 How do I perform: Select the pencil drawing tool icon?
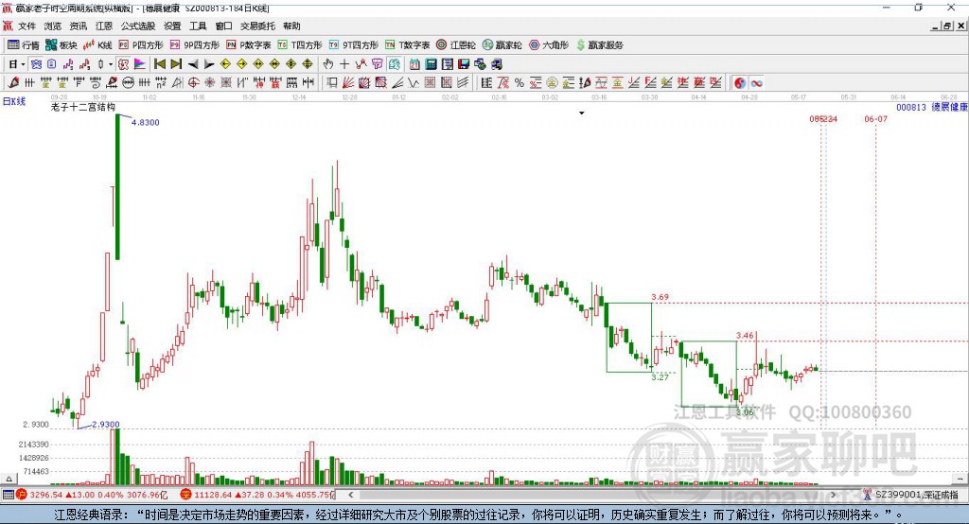point(13,83)
